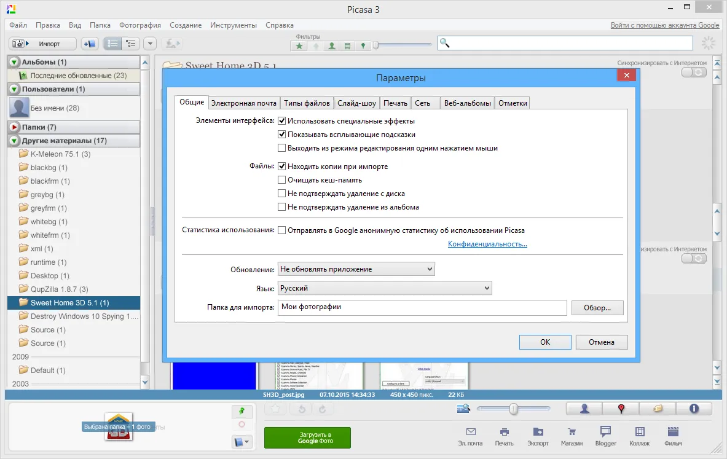Image resolution: width=727 pixels, height=459 pixels.
Task: Open the Конфиденциальность... link
Action: (487, 244)
